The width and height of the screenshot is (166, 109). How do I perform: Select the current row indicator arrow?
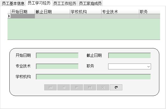point(9,16)
